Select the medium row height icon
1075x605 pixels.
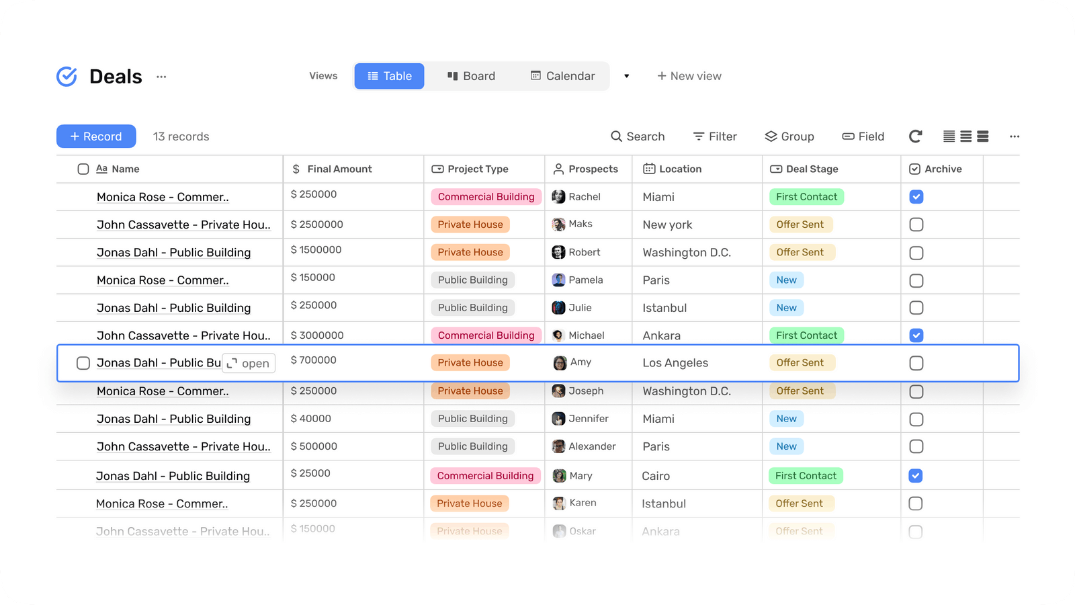965,136
